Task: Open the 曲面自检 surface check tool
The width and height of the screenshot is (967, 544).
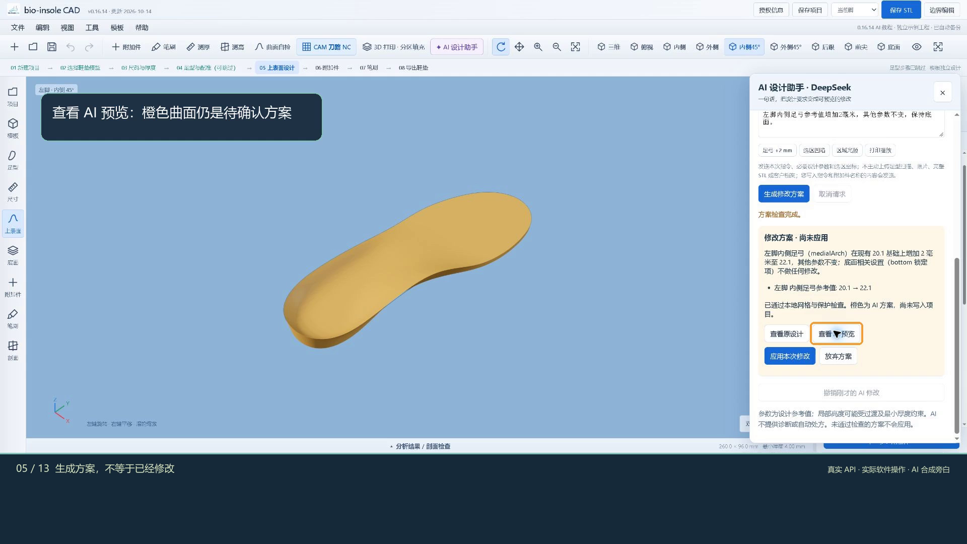Action: click(272, 47)
